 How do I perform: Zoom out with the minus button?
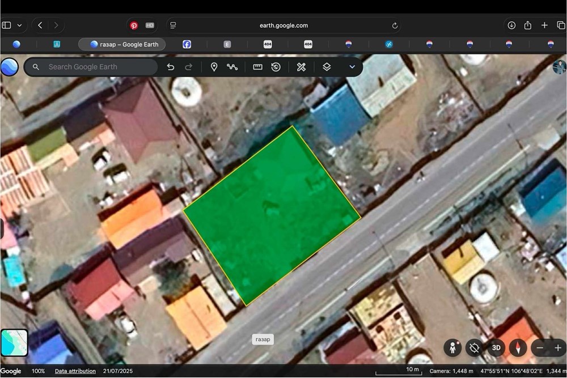pyautogui.click(x=540, y=347)
